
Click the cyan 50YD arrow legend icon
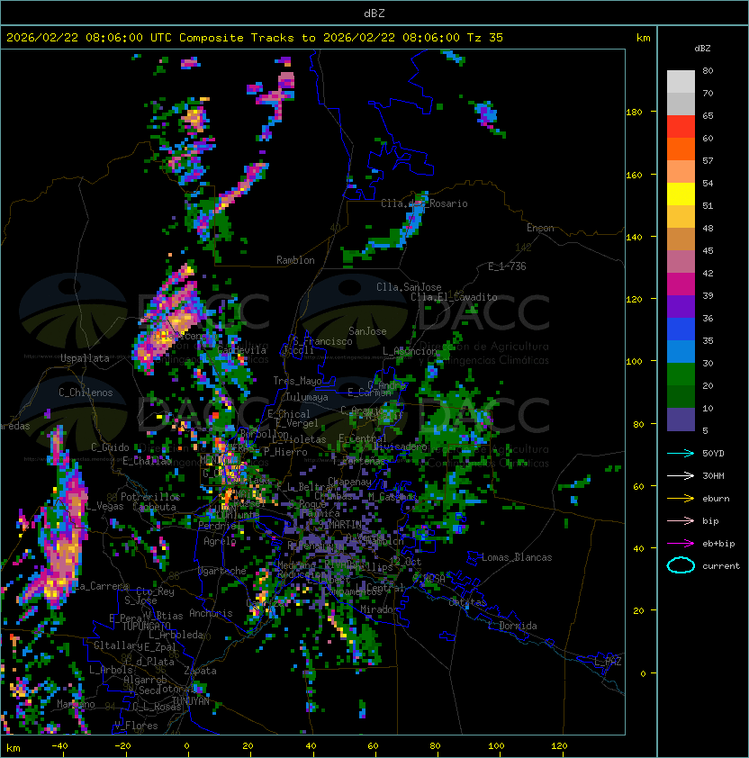pyautogui.click(x=681, y=454)
